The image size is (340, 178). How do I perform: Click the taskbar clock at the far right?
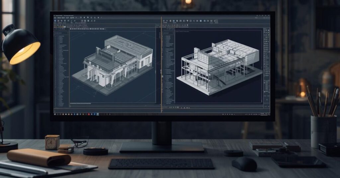click(263, 114)
